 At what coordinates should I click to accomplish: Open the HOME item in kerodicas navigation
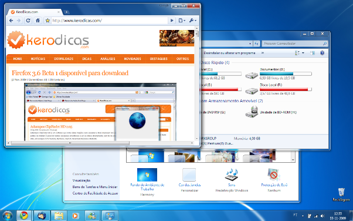(x=18, y=59)
